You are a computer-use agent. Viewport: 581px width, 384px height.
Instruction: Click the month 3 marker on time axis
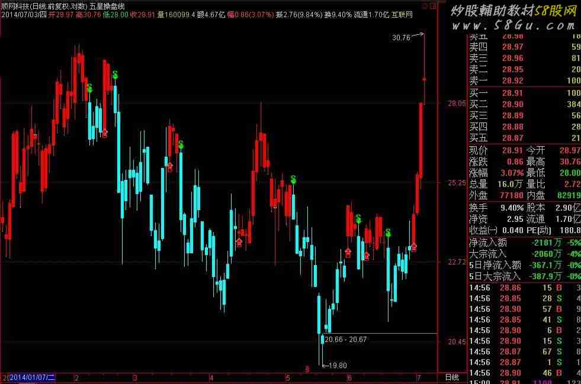coord(135,377)
